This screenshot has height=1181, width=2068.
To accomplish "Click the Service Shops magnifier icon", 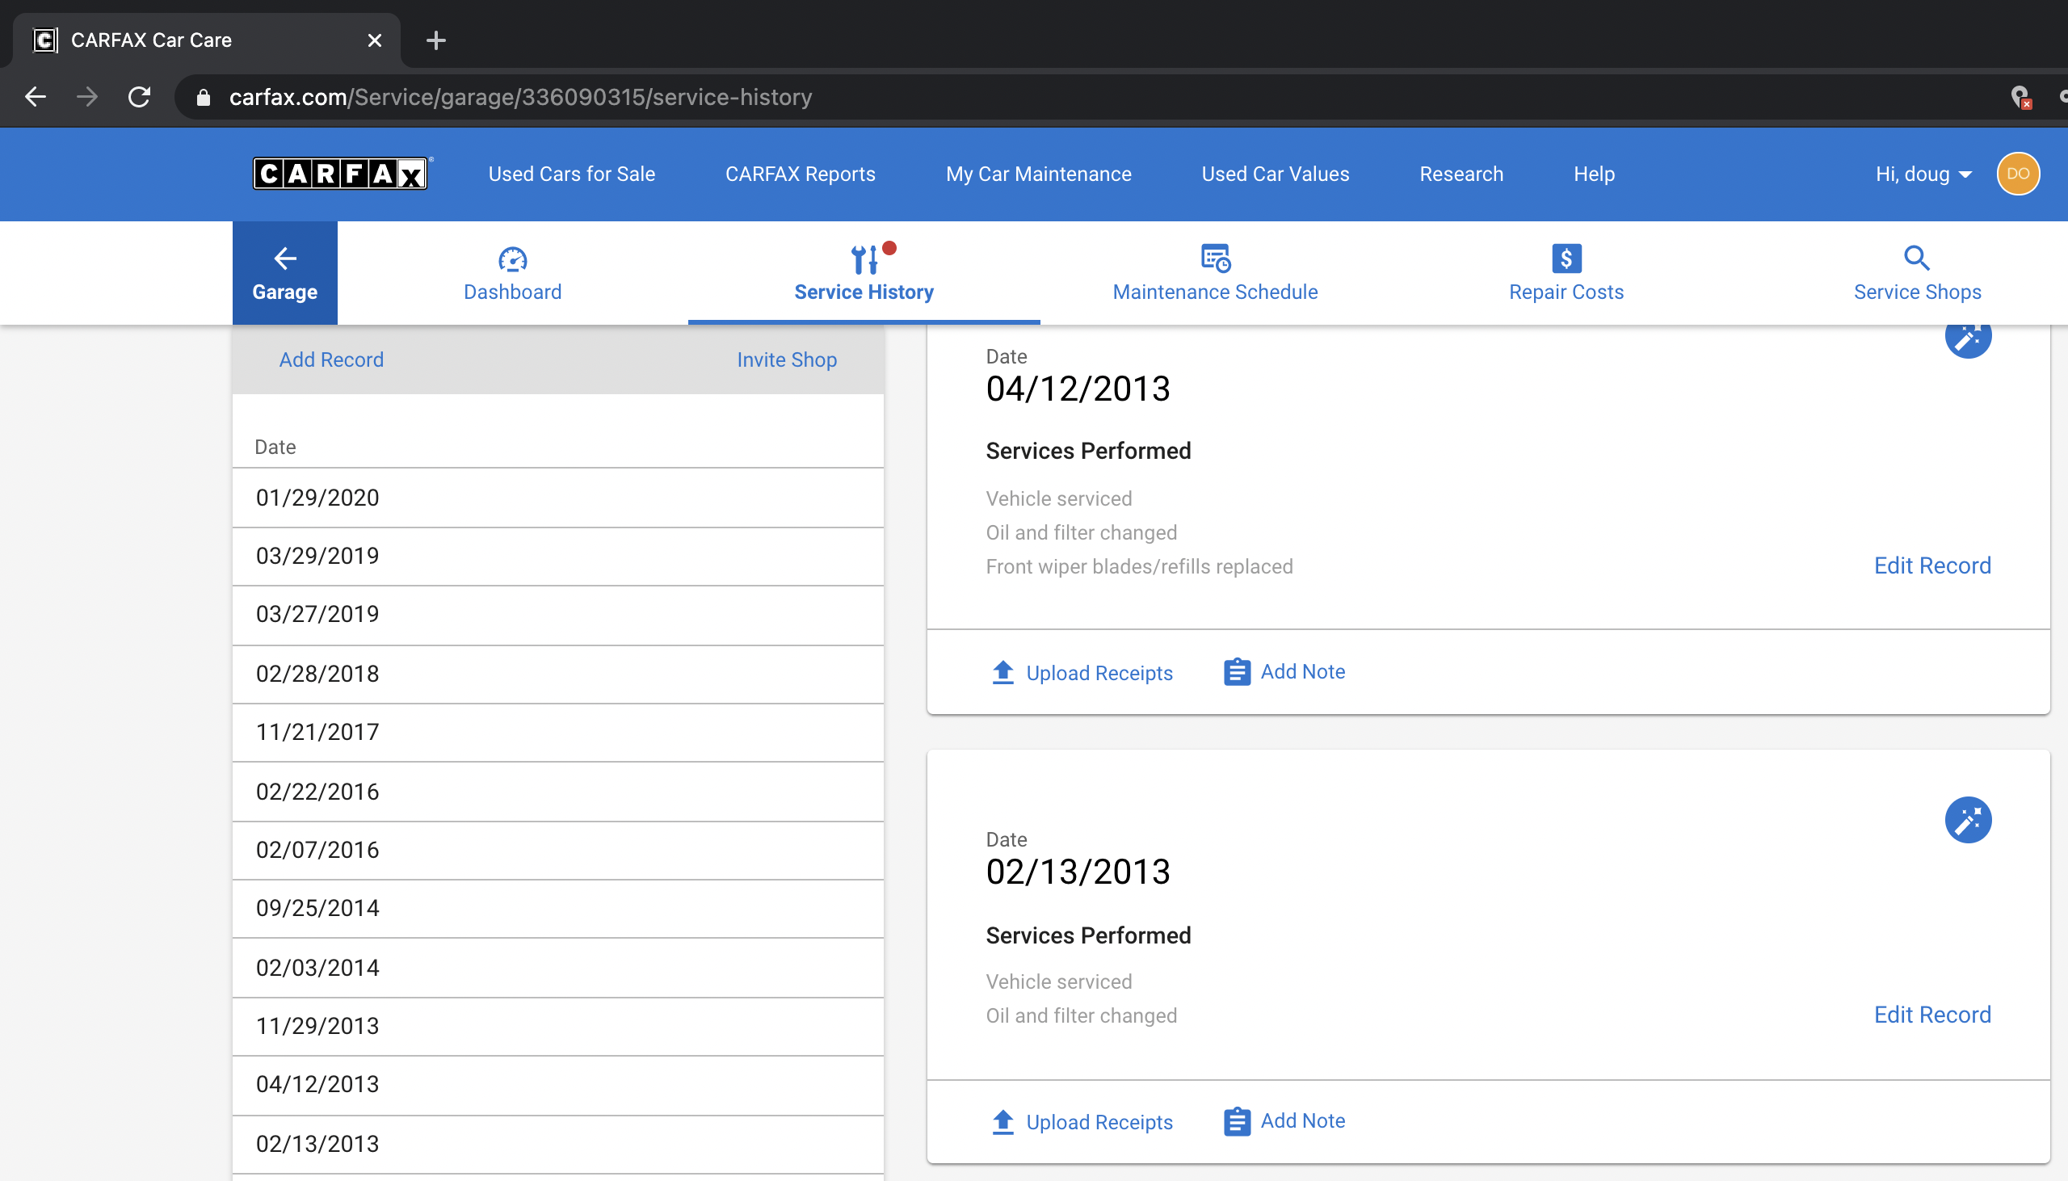I will (x=1917, y=258).
